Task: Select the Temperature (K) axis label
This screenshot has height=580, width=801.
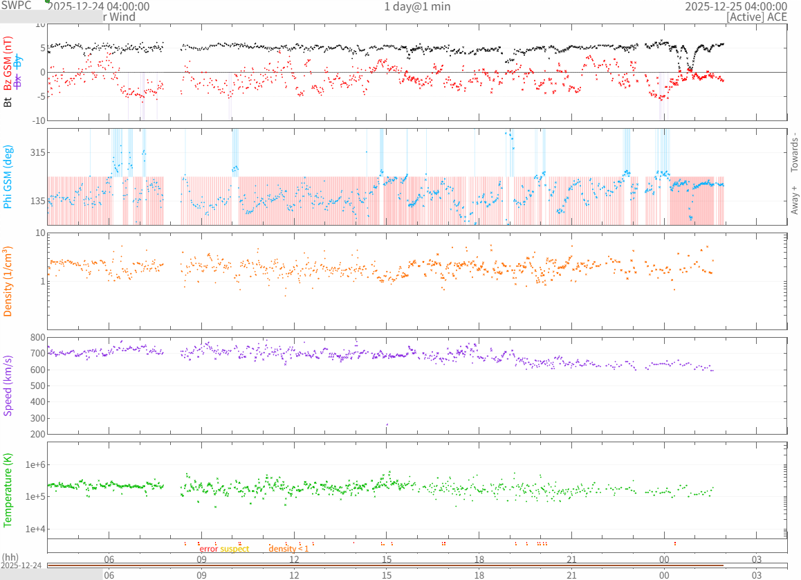Action: [x=8, y=489]
